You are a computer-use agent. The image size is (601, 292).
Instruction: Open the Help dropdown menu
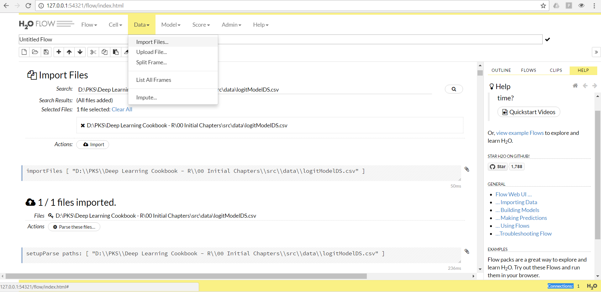(x=261, y=25)
